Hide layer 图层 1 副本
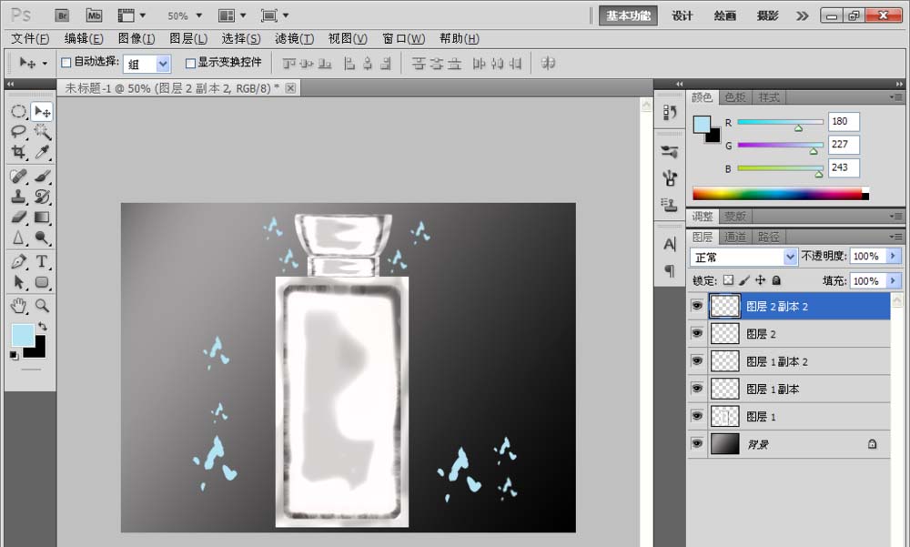910x547 pixels. point(697,388)
